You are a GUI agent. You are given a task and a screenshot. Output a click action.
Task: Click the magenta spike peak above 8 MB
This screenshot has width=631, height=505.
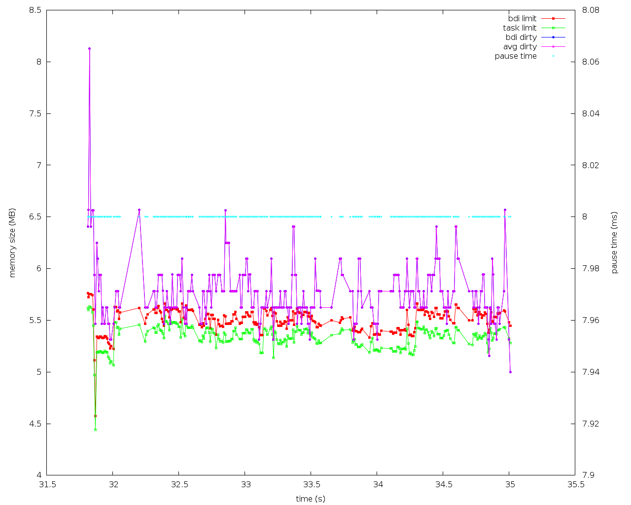pyautogui.click(x=89, y=48)
